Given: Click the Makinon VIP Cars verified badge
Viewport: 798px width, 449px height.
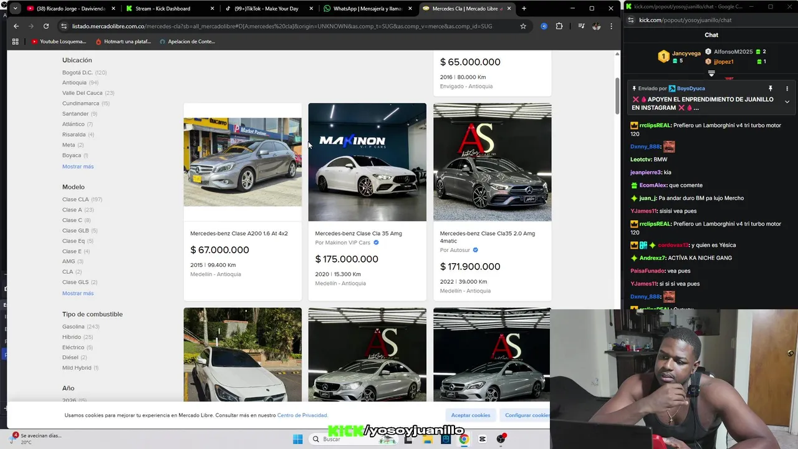Looking at the screenshot, I should (x=376, y=243).
